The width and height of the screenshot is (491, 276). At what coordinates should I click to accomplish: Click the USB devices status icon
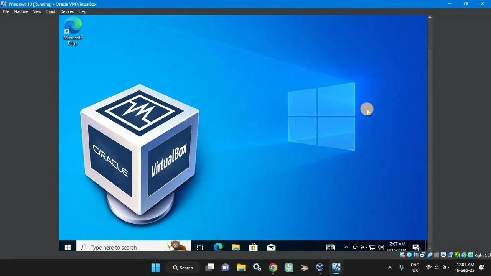click(x=430, y=255)
